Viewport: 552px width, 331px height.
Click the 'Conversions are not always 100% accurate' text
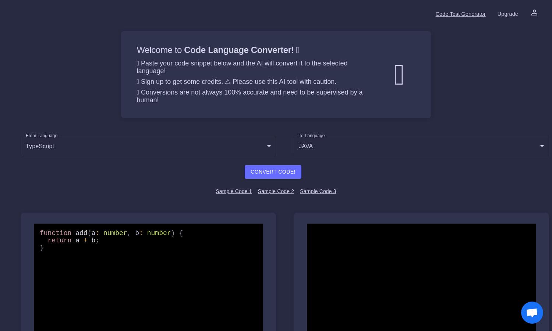(250, 96)
